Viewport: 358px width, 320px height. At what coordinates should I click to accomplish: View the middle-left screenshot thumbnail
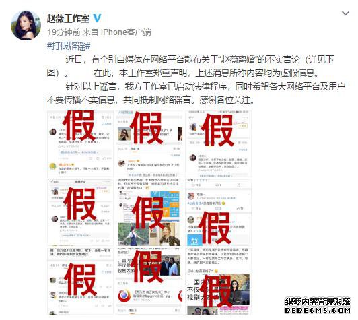click(80, 213)
